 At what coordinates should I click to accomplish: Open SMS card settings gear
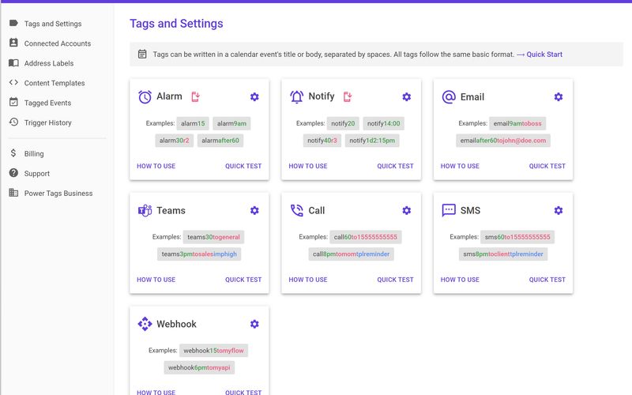click(559, 210)
